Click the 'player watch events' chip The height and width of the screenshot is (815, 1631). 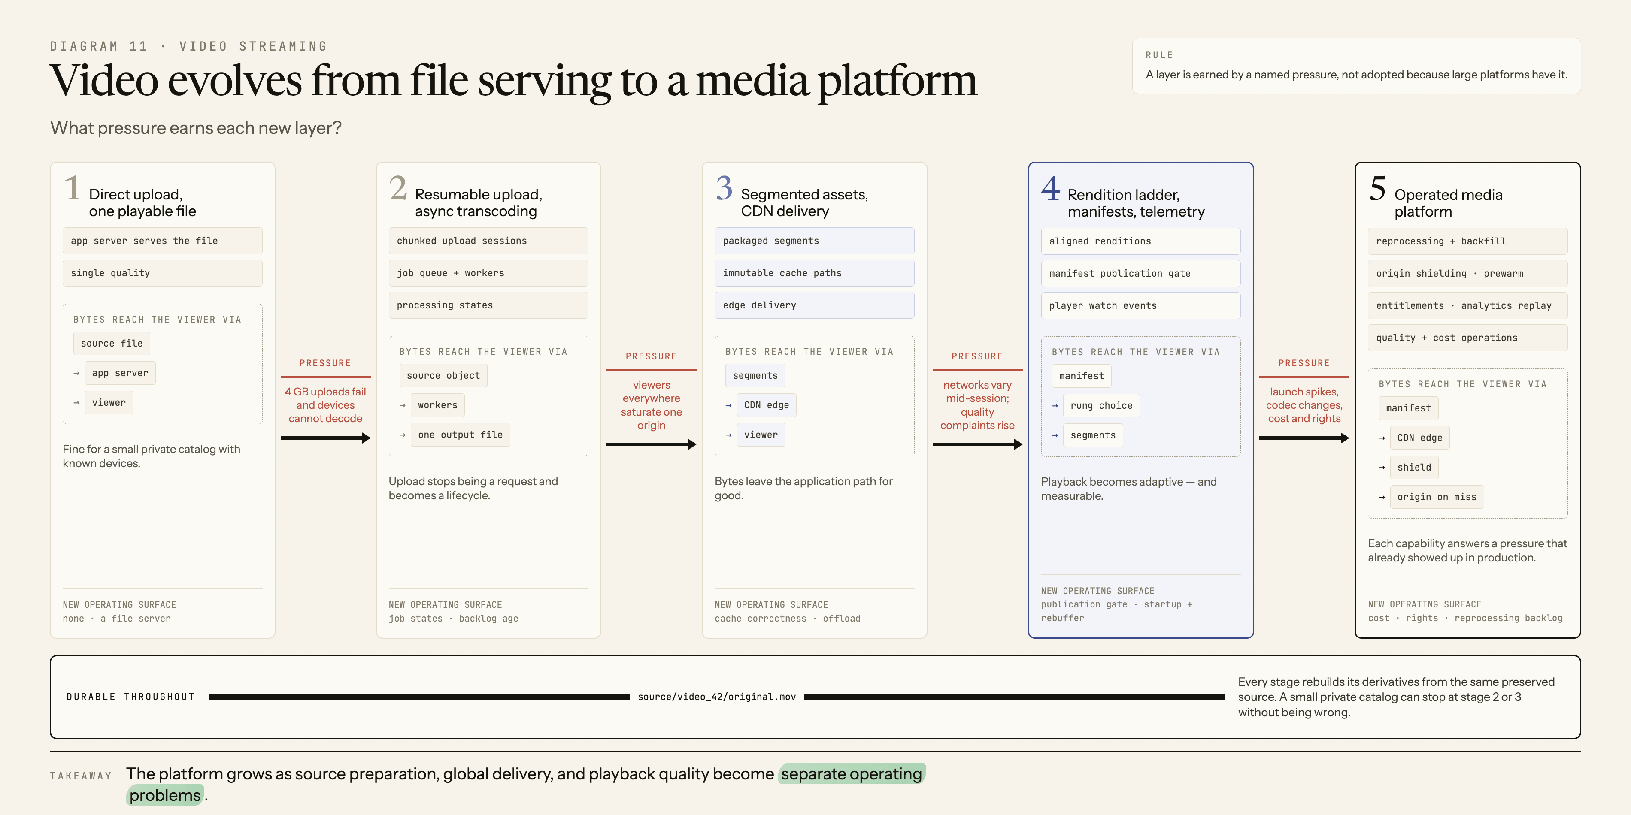click(x=1140, y=305)
